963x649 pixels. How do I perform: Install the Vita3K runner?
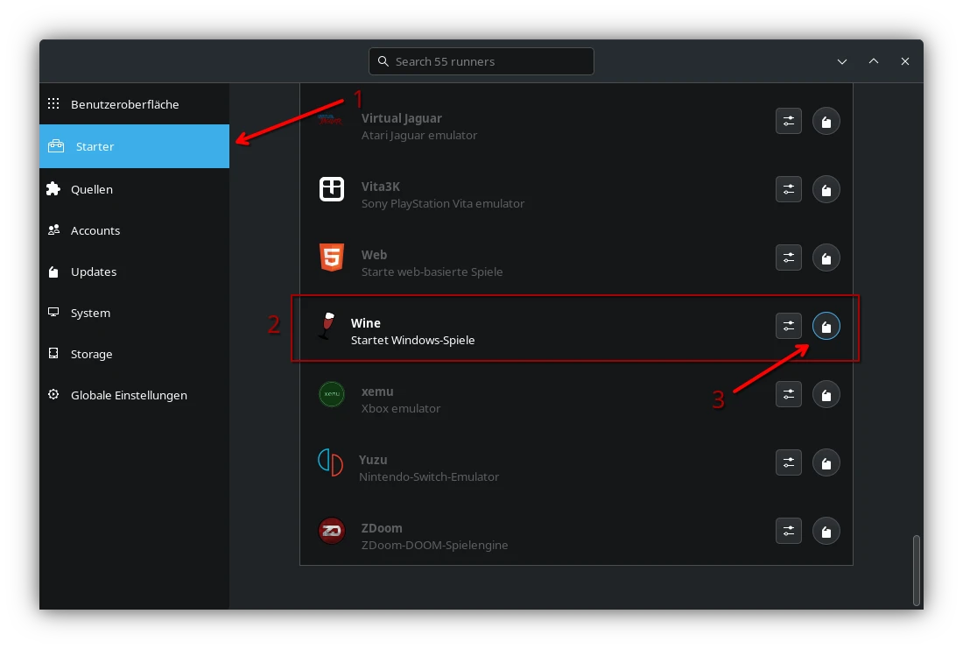click(826, 189)
